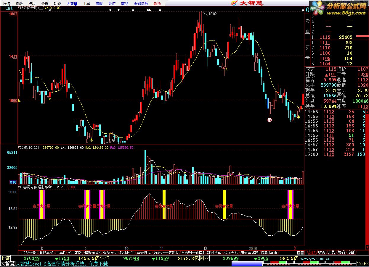369x267 pixels.
Task: Select the 智慧操盘 indicator tab
Action: click(x=144, y=253)
